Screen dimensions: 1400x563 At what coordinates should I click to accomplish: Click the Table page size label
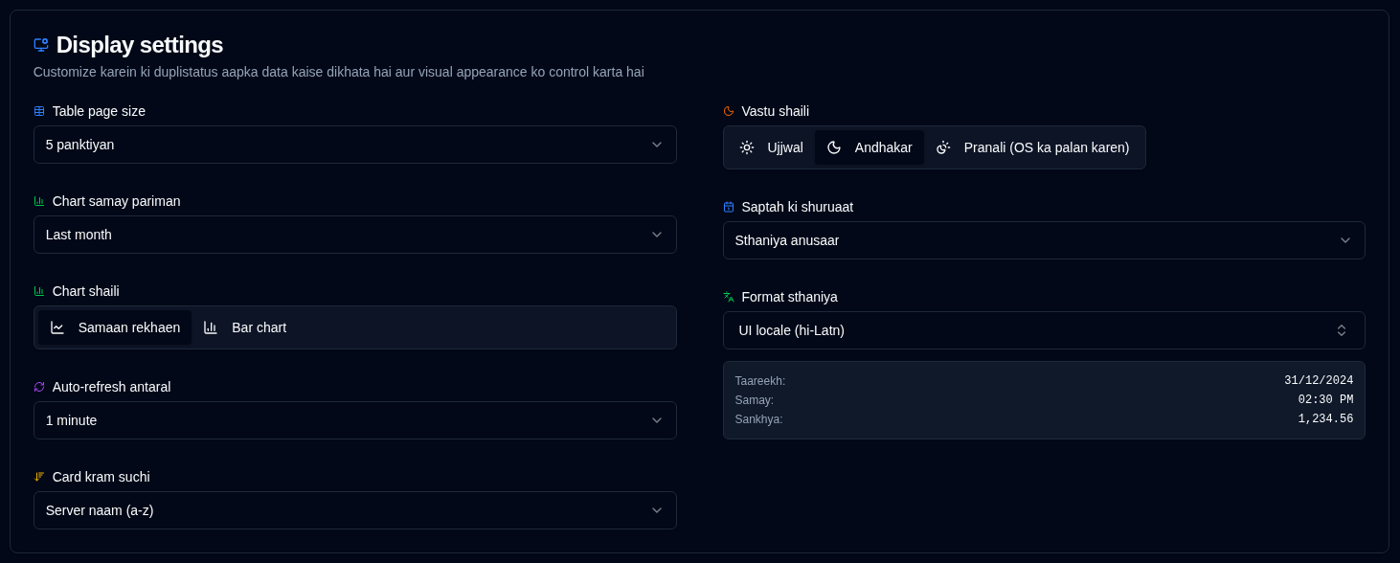pyautogui.click(x=99, y=111)
